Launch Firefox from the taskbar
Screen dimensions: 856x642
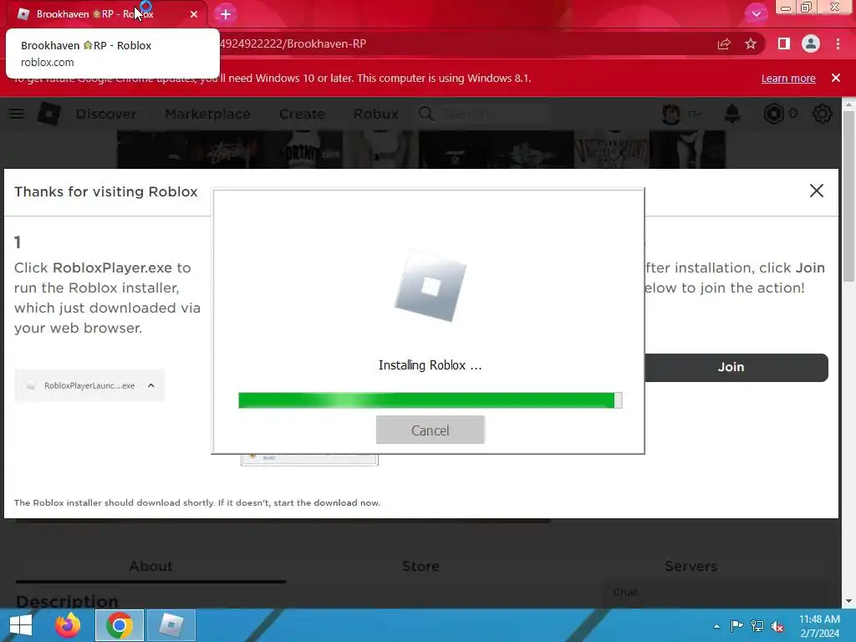(x=69, y=625)
